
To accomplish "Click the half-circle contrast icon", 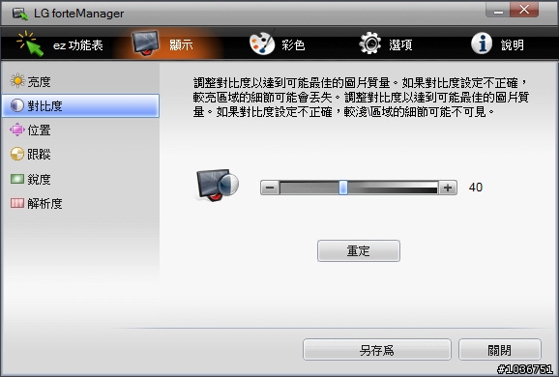I will [x=17, y=105].
